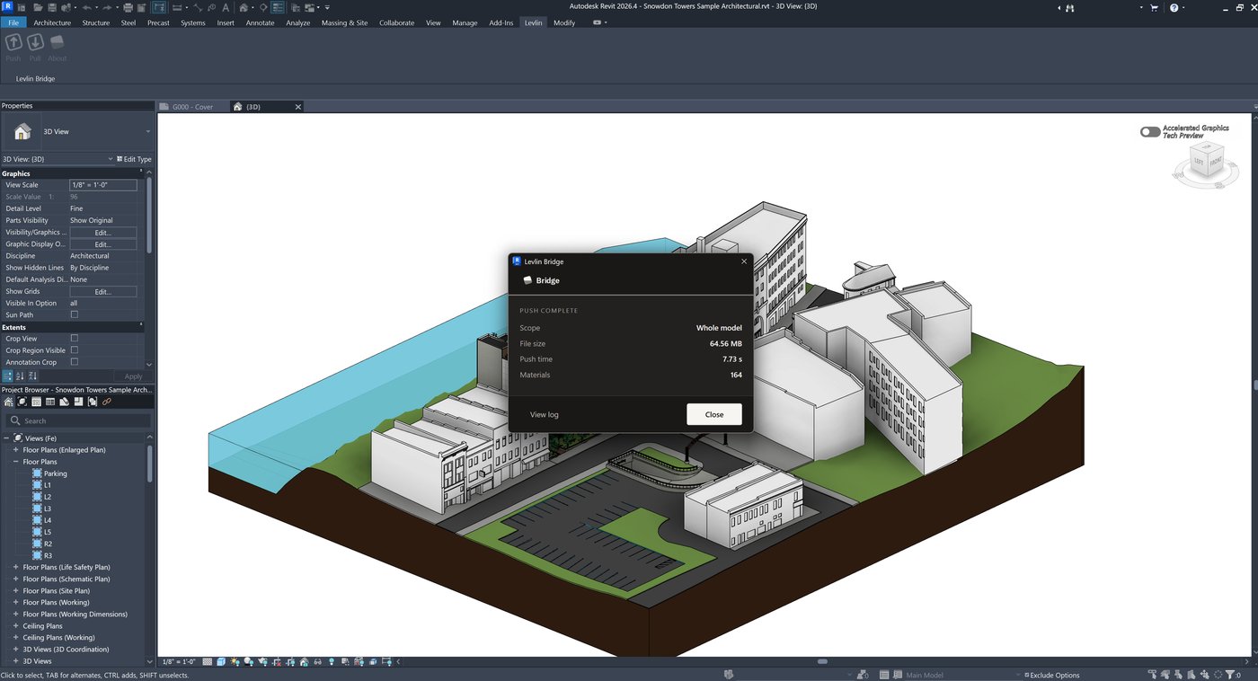This screenshot has width=1258, height=681.
Task: Switch to the G000 - Cover view tab
Action: 192,107
